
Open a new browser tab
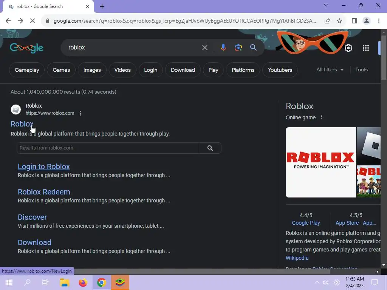click(x=102, y=6)
